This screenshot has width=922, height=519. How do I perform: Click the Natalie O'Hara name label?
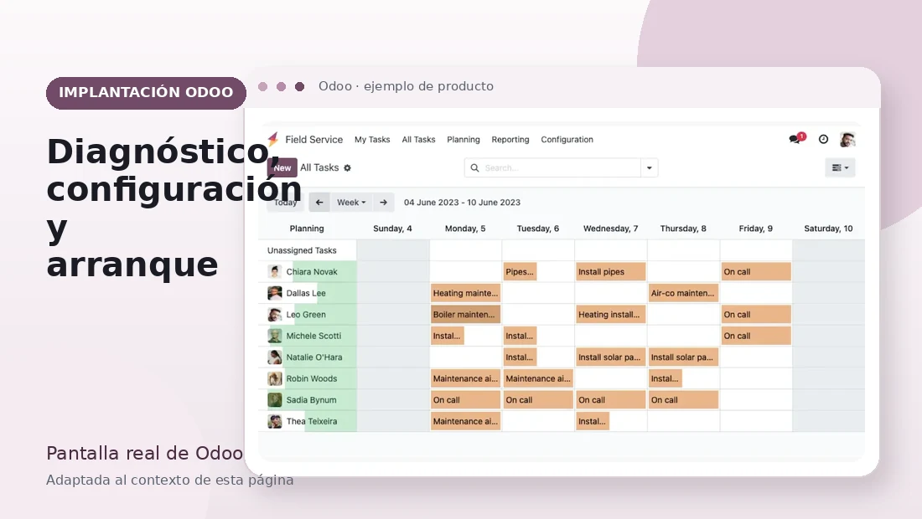314,357
